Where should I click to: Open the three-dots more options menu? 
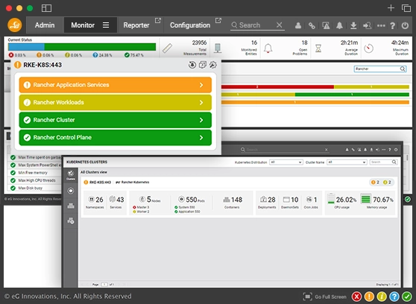pos(381,25)
